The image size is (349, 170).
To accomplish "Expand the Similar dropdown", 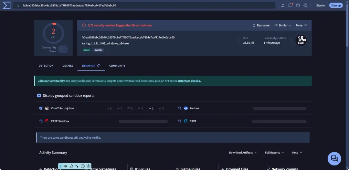I will click(283, 25).
